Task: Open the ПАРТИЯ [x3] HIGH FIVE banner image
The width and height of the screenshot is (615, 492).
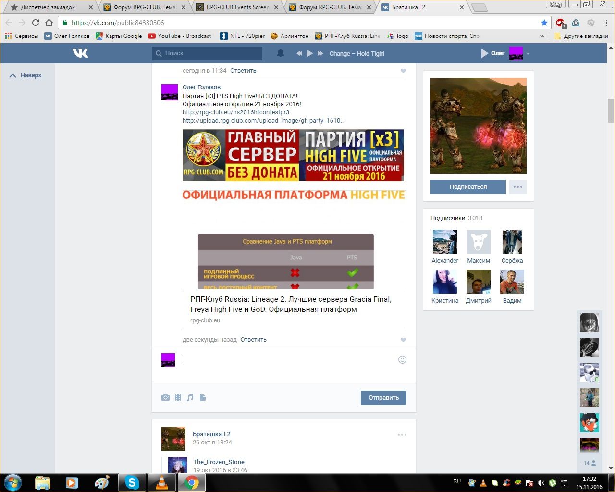Action: [293, 155]
